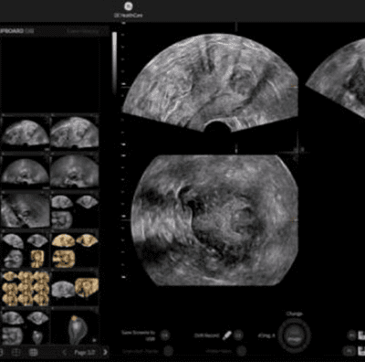Click the lower save disk icon at bottom right

[361, 351]
